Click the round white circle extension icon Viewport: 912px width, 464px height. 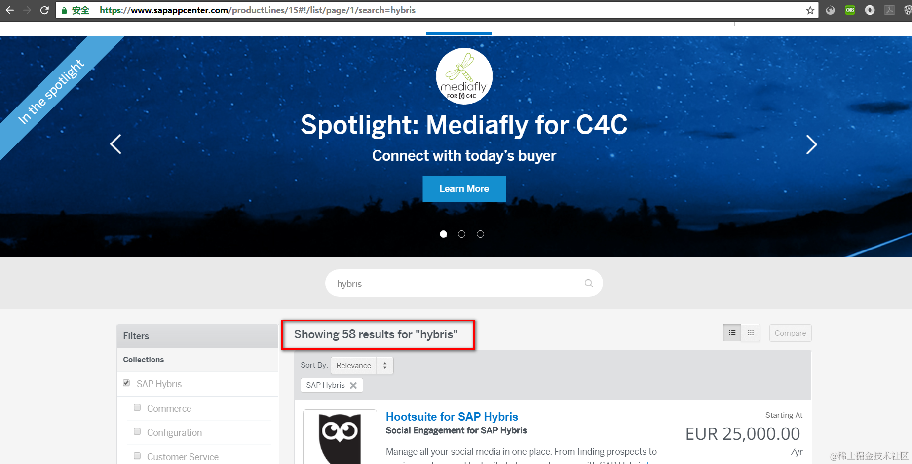tap(870, 10)
